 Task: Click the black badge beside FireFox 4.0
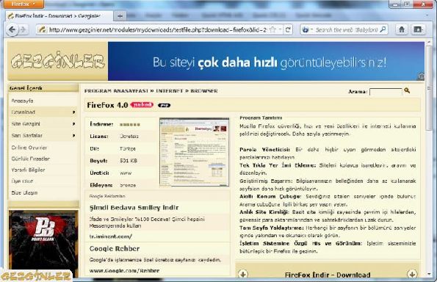(164, 105)
